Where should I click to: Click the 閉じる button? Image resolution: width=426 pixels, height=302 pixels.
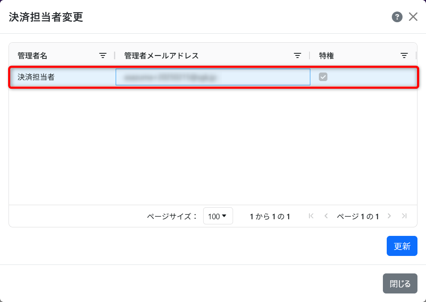coord(400,283)
